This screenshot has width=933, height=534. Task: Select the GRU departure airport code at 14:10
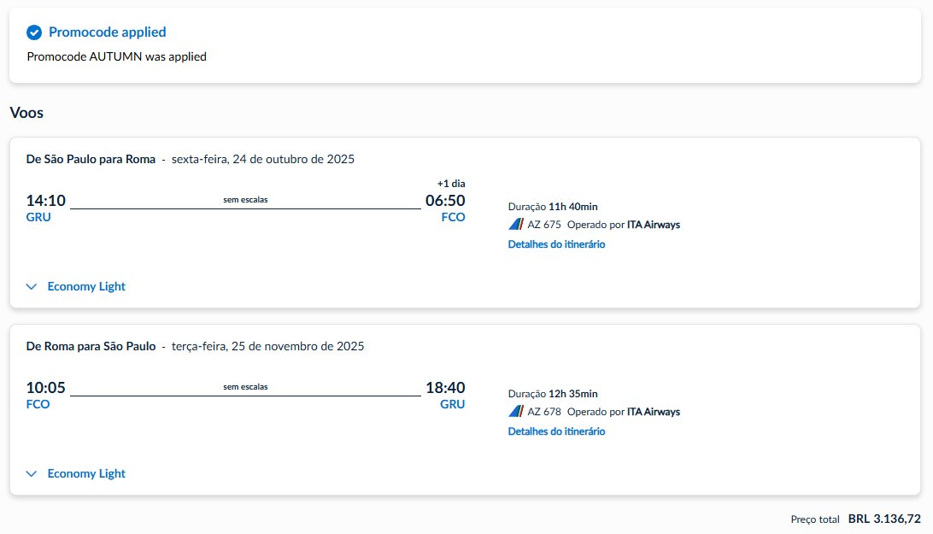coord(38,217)
